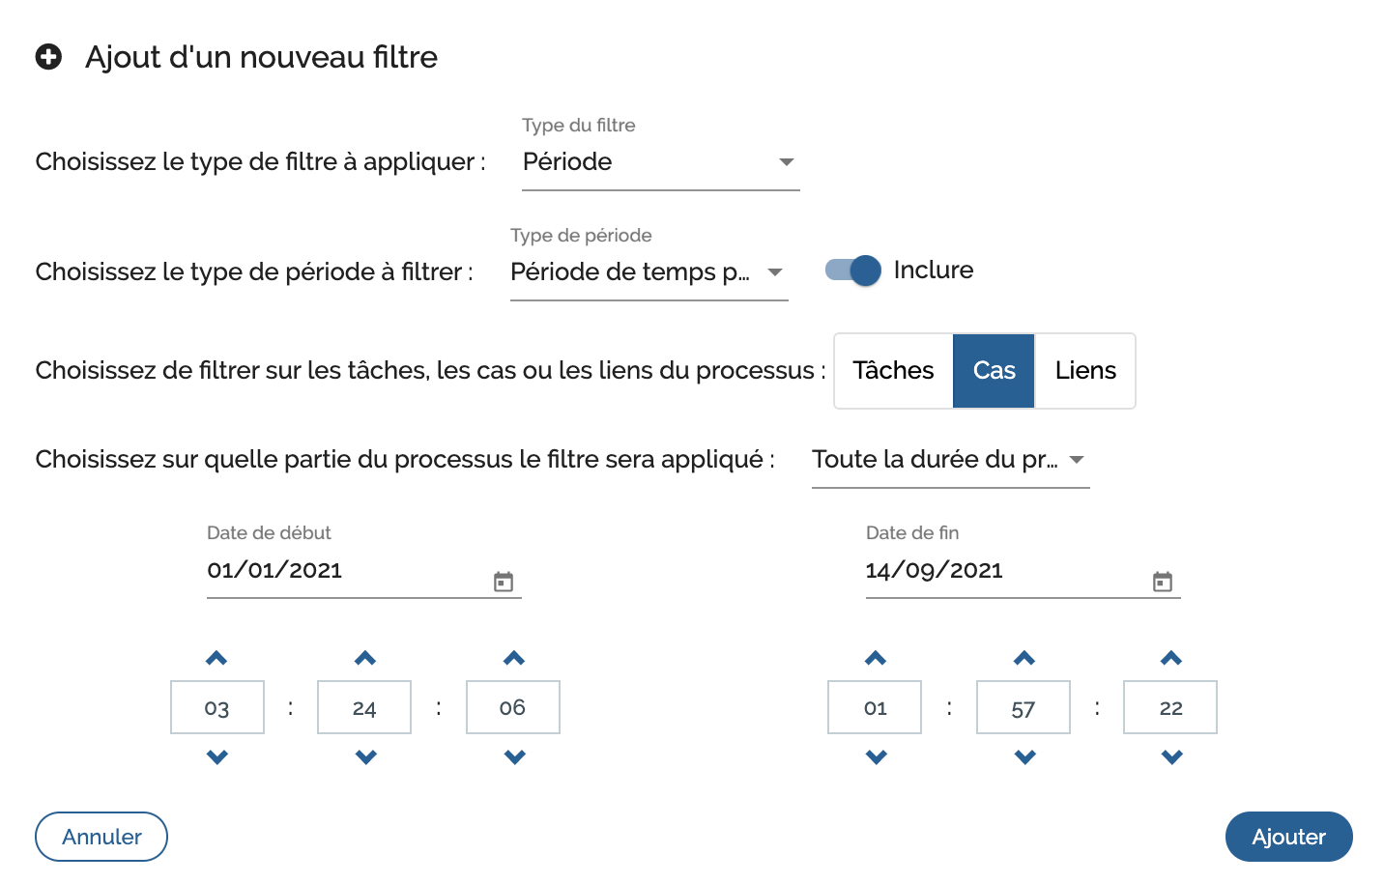Increment the start hours with the up arrow
Image resolution: width=1384 pixels, height=883 pixels.
(x=216, y=657)
